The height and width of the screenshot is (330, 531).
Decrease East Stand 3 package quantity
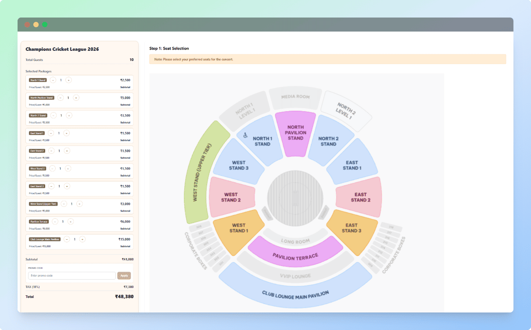pyautogui.click(x=51, y=186)
